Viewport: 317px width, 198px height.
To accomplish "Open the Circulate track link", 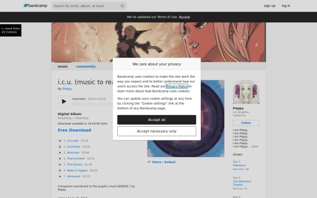I will (73, 141).
